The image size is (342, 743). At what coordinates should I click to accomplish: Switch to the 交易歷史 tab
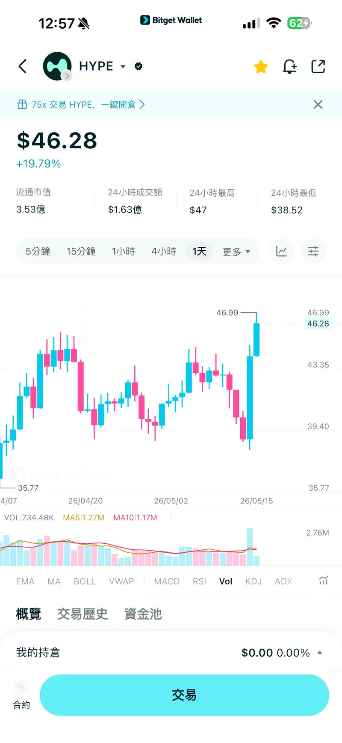[83, 614]
